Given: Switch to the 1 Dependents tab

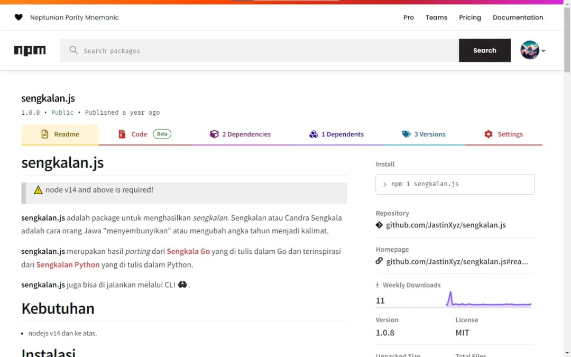Looking at the screenshot, I should point(336,134).
